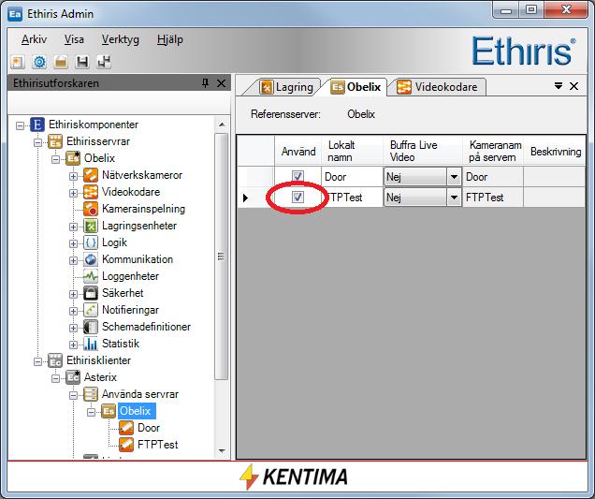
Task: Click the tree scrollbar down arrow
Action: [222, 451]
